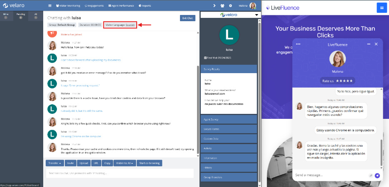The image size is (389, 187).
Task: Expand the Secure Forms panel section
Action: [x=229, y=129]
